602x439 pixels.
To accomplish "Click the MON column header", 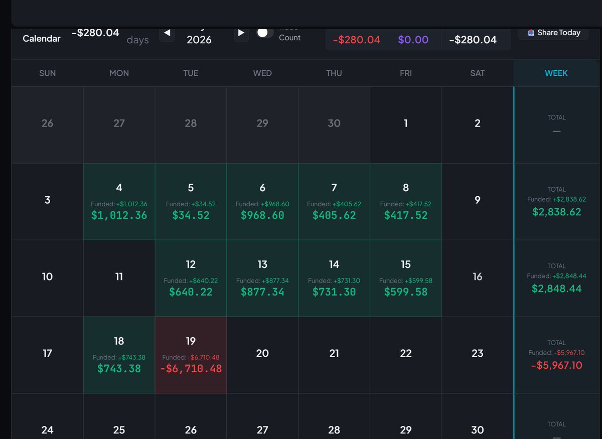I will pos(119,73).
